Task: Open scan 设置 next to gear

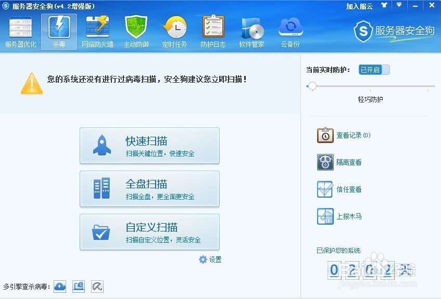Action: (215, 259)
